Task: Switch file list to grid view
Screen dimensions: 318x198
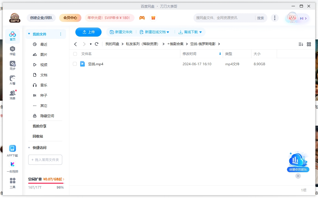Action: point(309,44)
